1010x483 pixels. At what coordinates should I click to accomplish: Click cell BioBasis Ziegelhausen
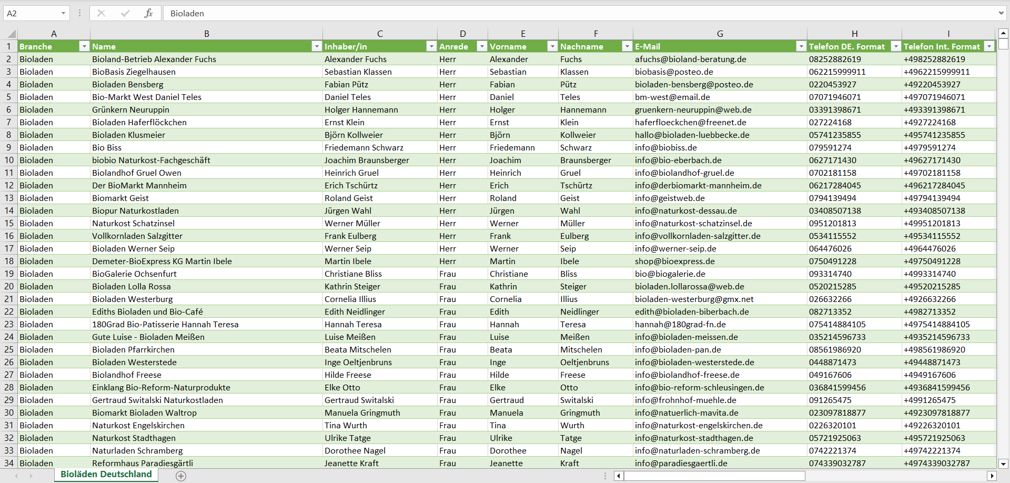click(x=206, y=72)
